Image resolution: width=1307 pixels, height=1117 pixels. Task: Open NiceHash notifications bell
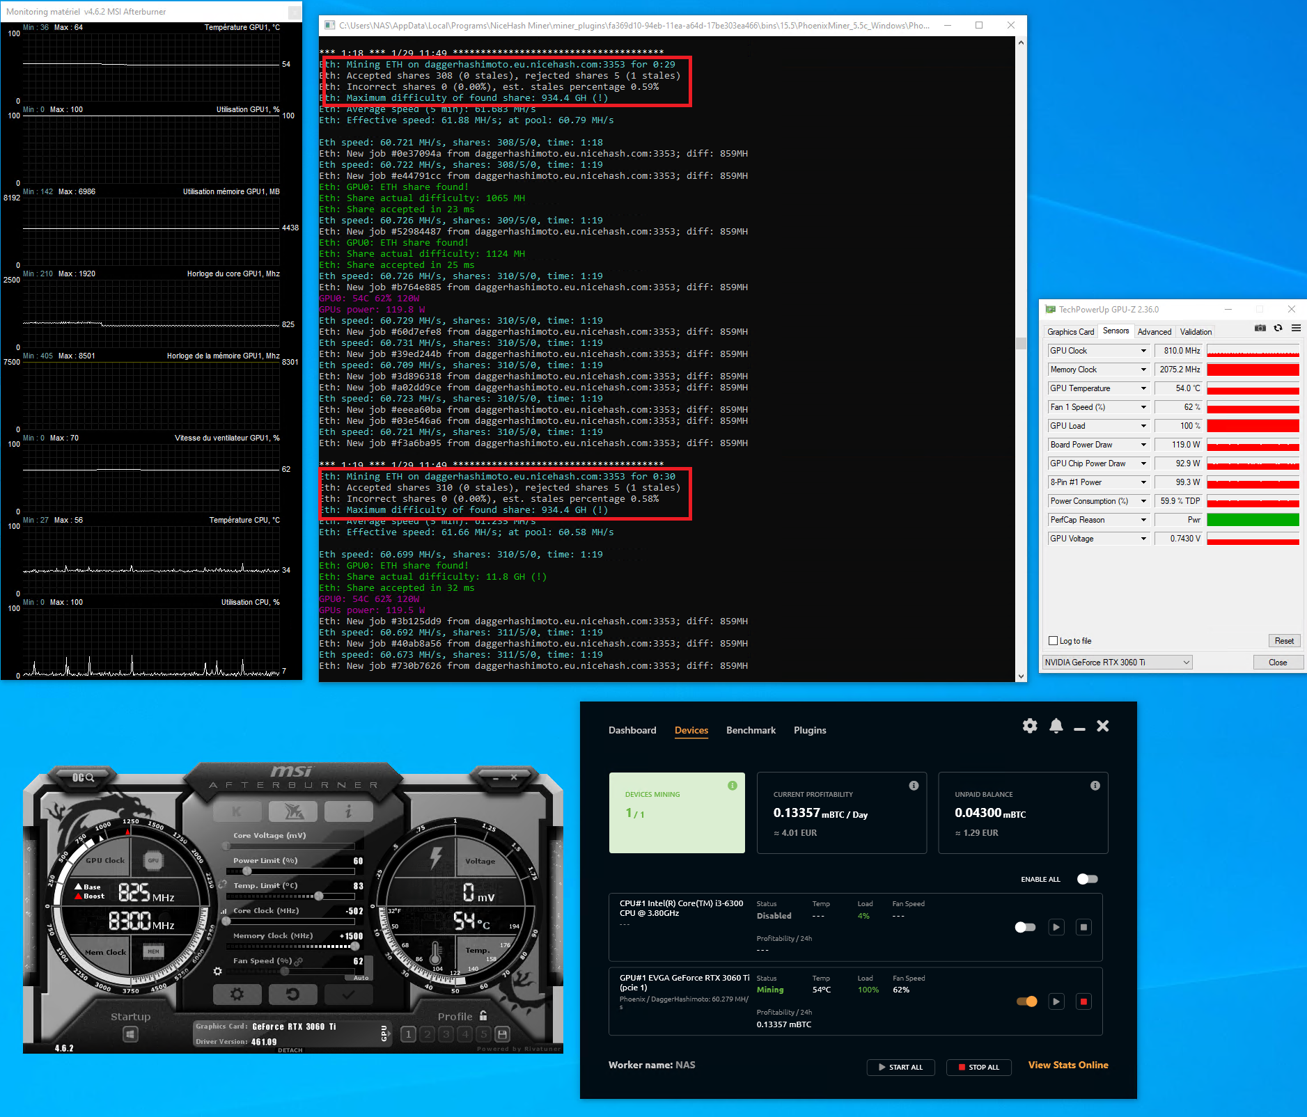(1056, 727)
